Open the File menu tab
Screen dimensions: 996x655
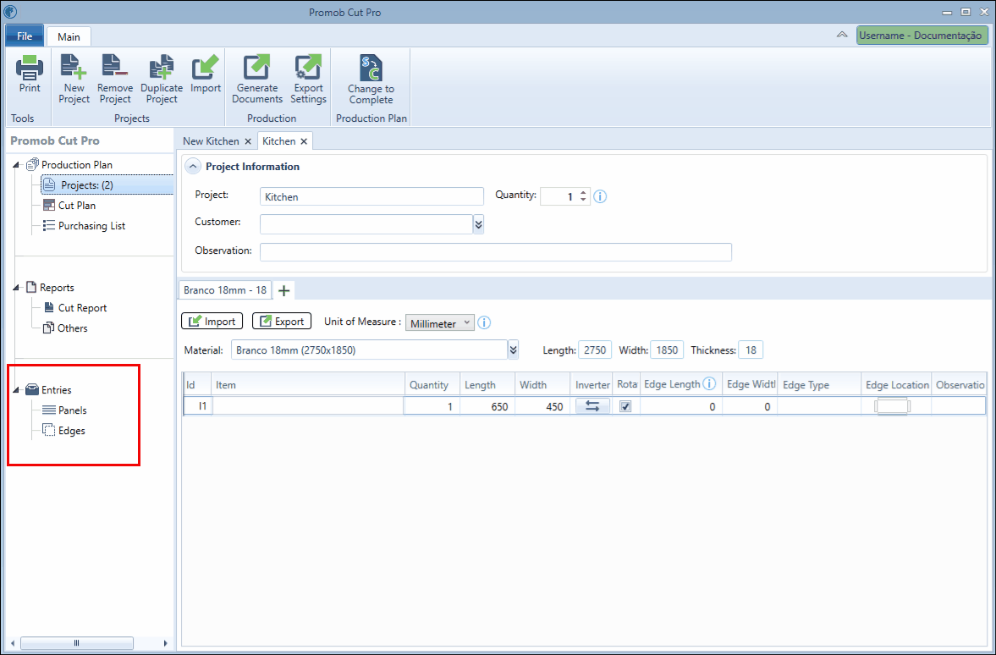pos(25,36)
